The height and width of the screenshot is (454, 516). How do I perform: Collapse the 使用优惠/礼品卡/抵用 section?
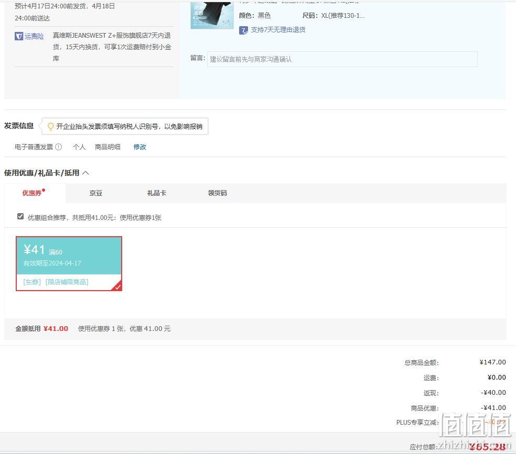[x=85, y=173]
